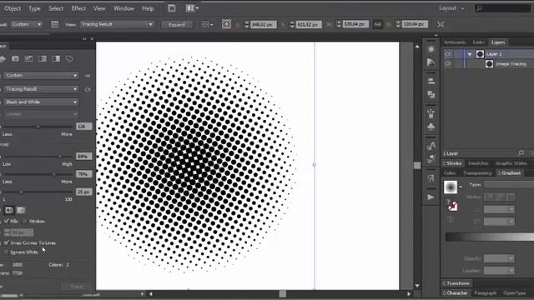Click the Threshold value input field
The width and height of the screenshot is (534, 300).
(83, 126)
